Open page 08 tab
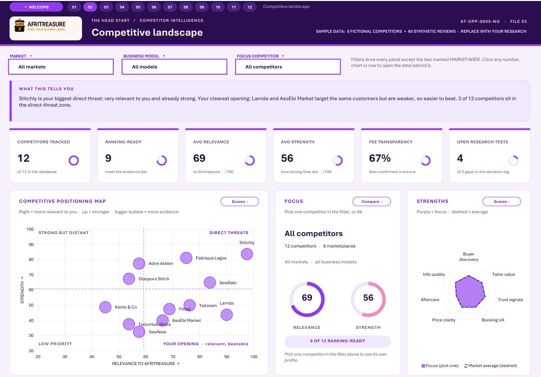541x377 pixels. click(186, 7)
